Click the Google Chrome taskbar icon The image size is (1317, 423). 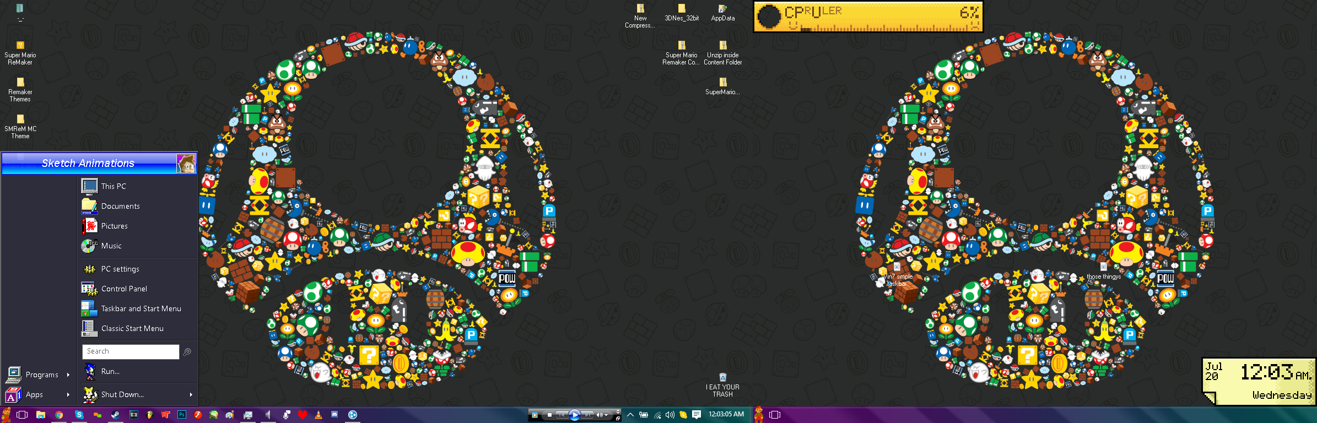pyautogui.click(x=59, y=415)
